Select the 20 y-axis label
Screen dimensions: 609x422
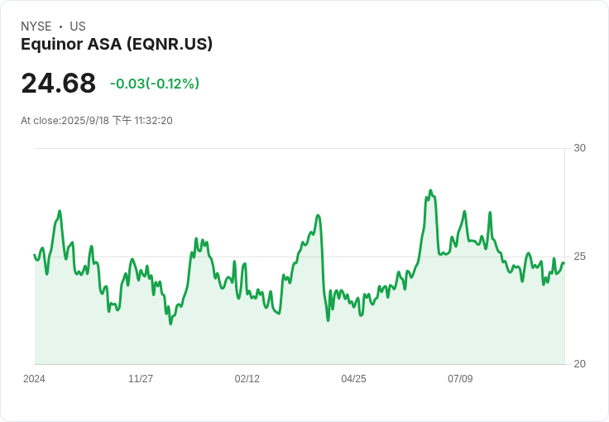pos(580,364)
